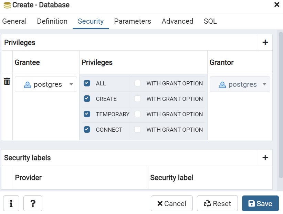Toggle the TEMPORARY privilege checkbox
283x214 pixels.
click(x=87, y=114)
